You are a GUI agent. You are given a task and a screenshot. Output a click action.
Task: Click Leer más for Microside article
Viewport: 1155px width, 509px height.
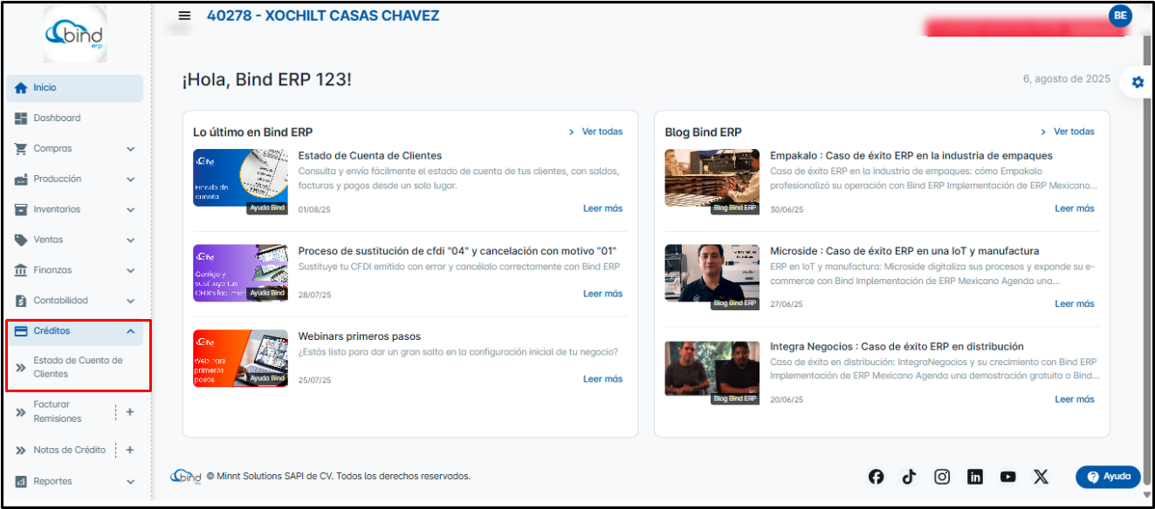coord(1075,304)
